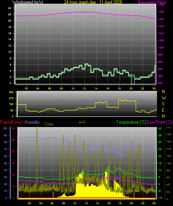Click the 24 windspeed axis value
Image resolution: width=173 pixels, height=206 pixels.
pos(10,8)
